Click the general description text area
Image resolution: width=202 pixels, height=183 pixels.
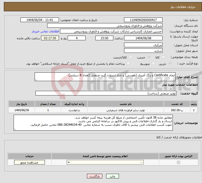click(x=105, y=77)
